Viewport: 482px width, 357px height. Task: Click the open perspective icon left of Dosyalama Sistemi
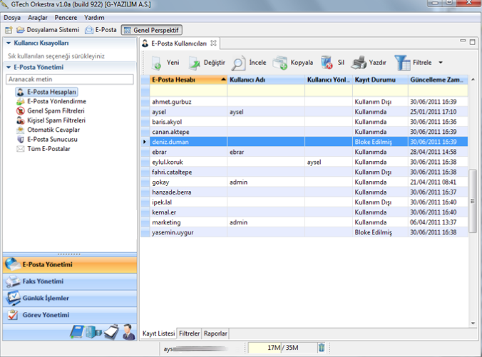[8, 30]
